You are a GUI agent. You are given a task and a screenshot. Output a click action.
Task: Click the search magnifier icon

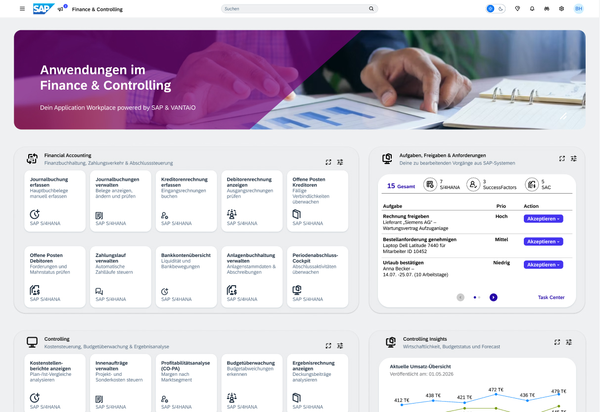(x=371, y=9)
